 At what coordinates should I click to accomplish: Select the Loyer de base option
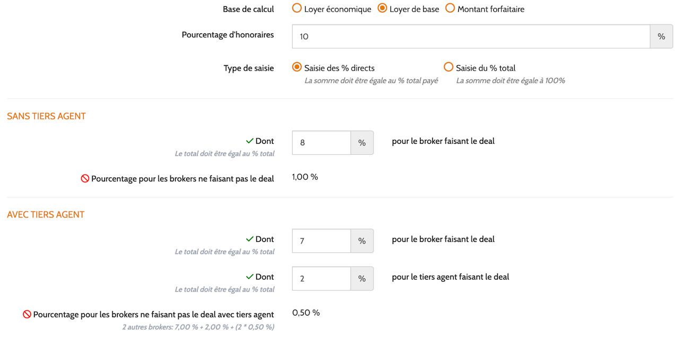[x=382, y=8]
